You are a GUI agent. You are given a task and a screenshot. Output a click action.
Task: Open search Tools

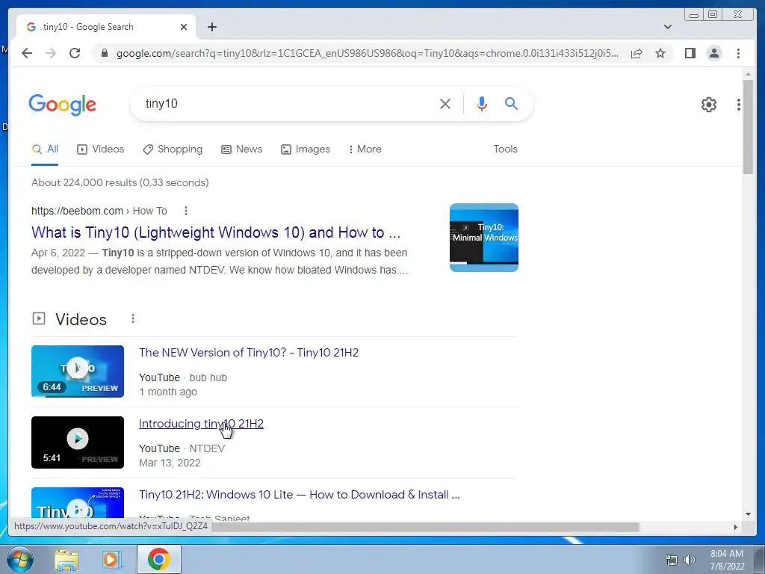tap(505, 149)
